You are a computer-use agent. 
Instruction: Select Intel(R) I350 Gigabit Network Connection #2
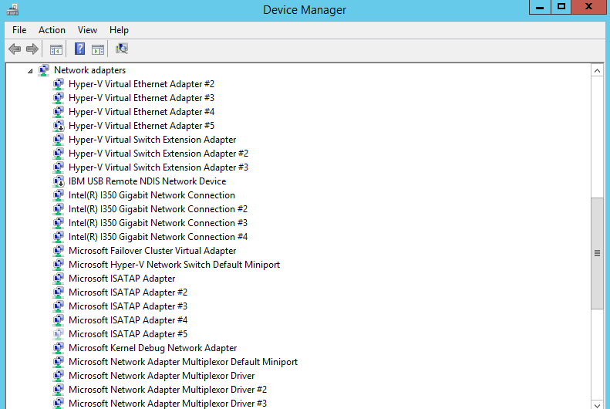coord(158,209)
